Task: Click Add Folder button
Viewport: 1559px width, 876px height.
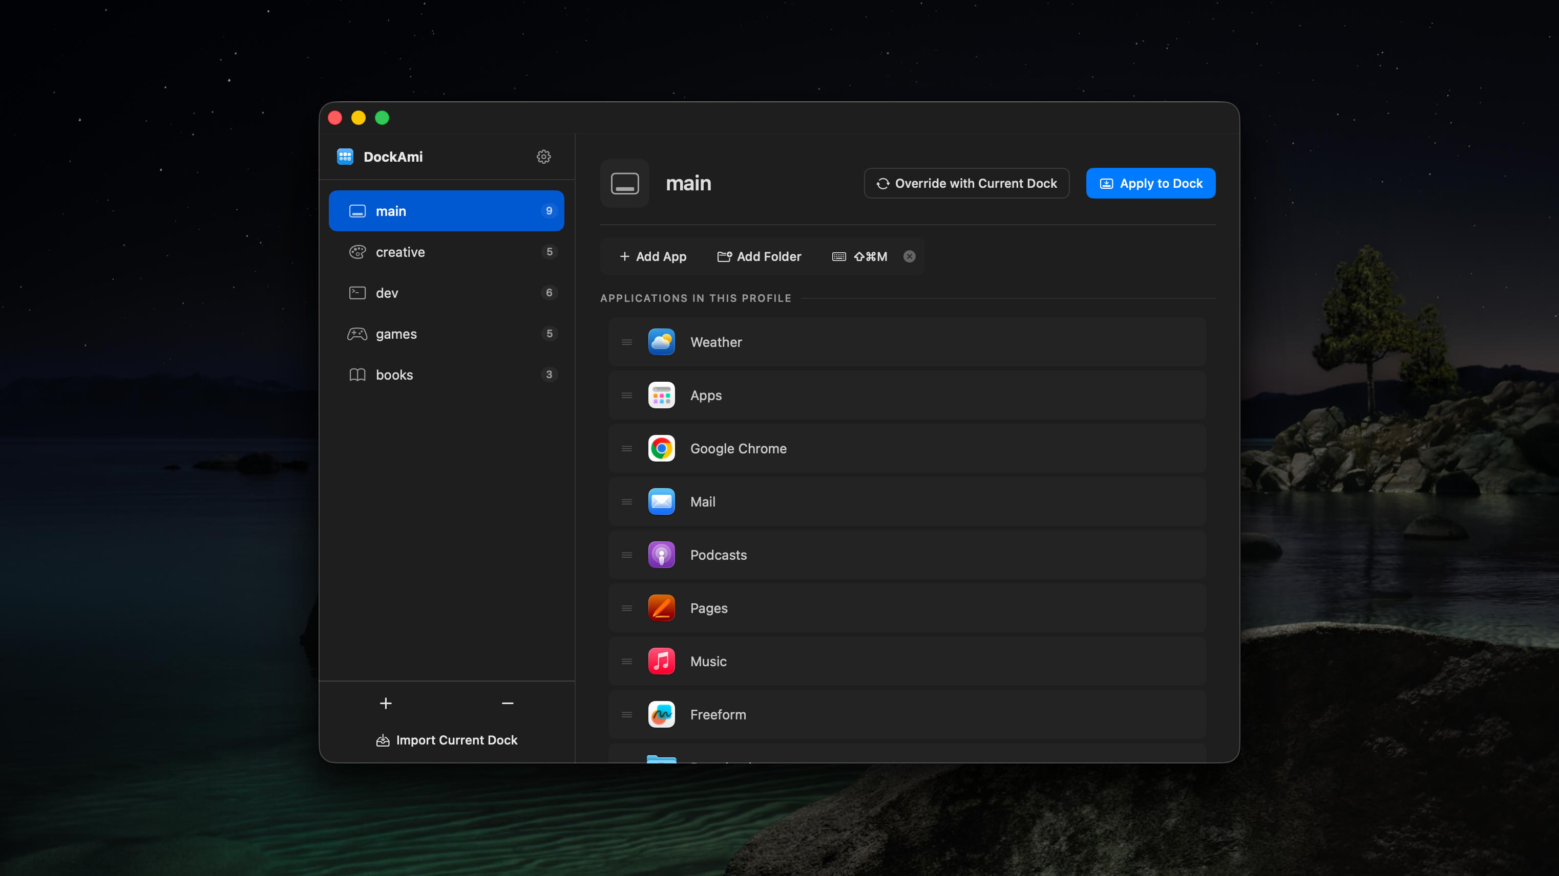Action: tap(759, 256)
